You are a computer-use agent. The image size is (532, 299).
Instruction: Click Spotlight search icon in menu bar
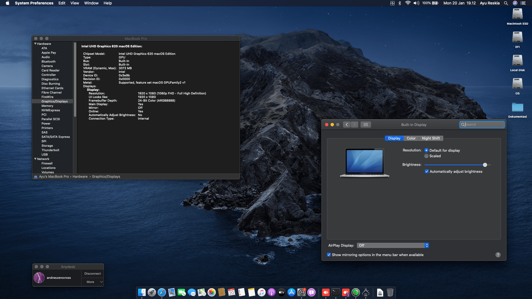pos(506,3)
